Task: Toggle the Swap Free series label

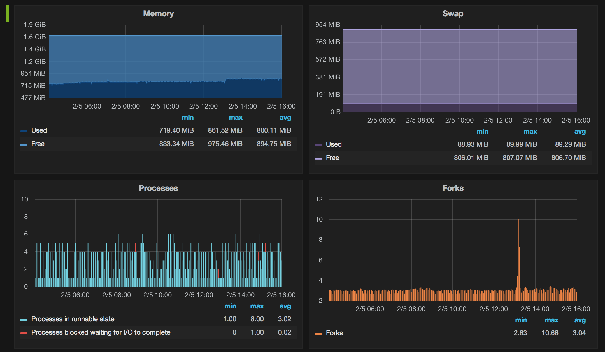Action: click(332, 158)
